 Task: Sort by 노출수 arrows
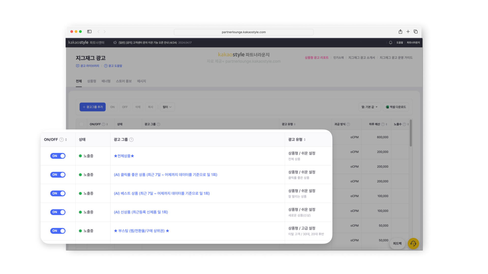point(408,124)
